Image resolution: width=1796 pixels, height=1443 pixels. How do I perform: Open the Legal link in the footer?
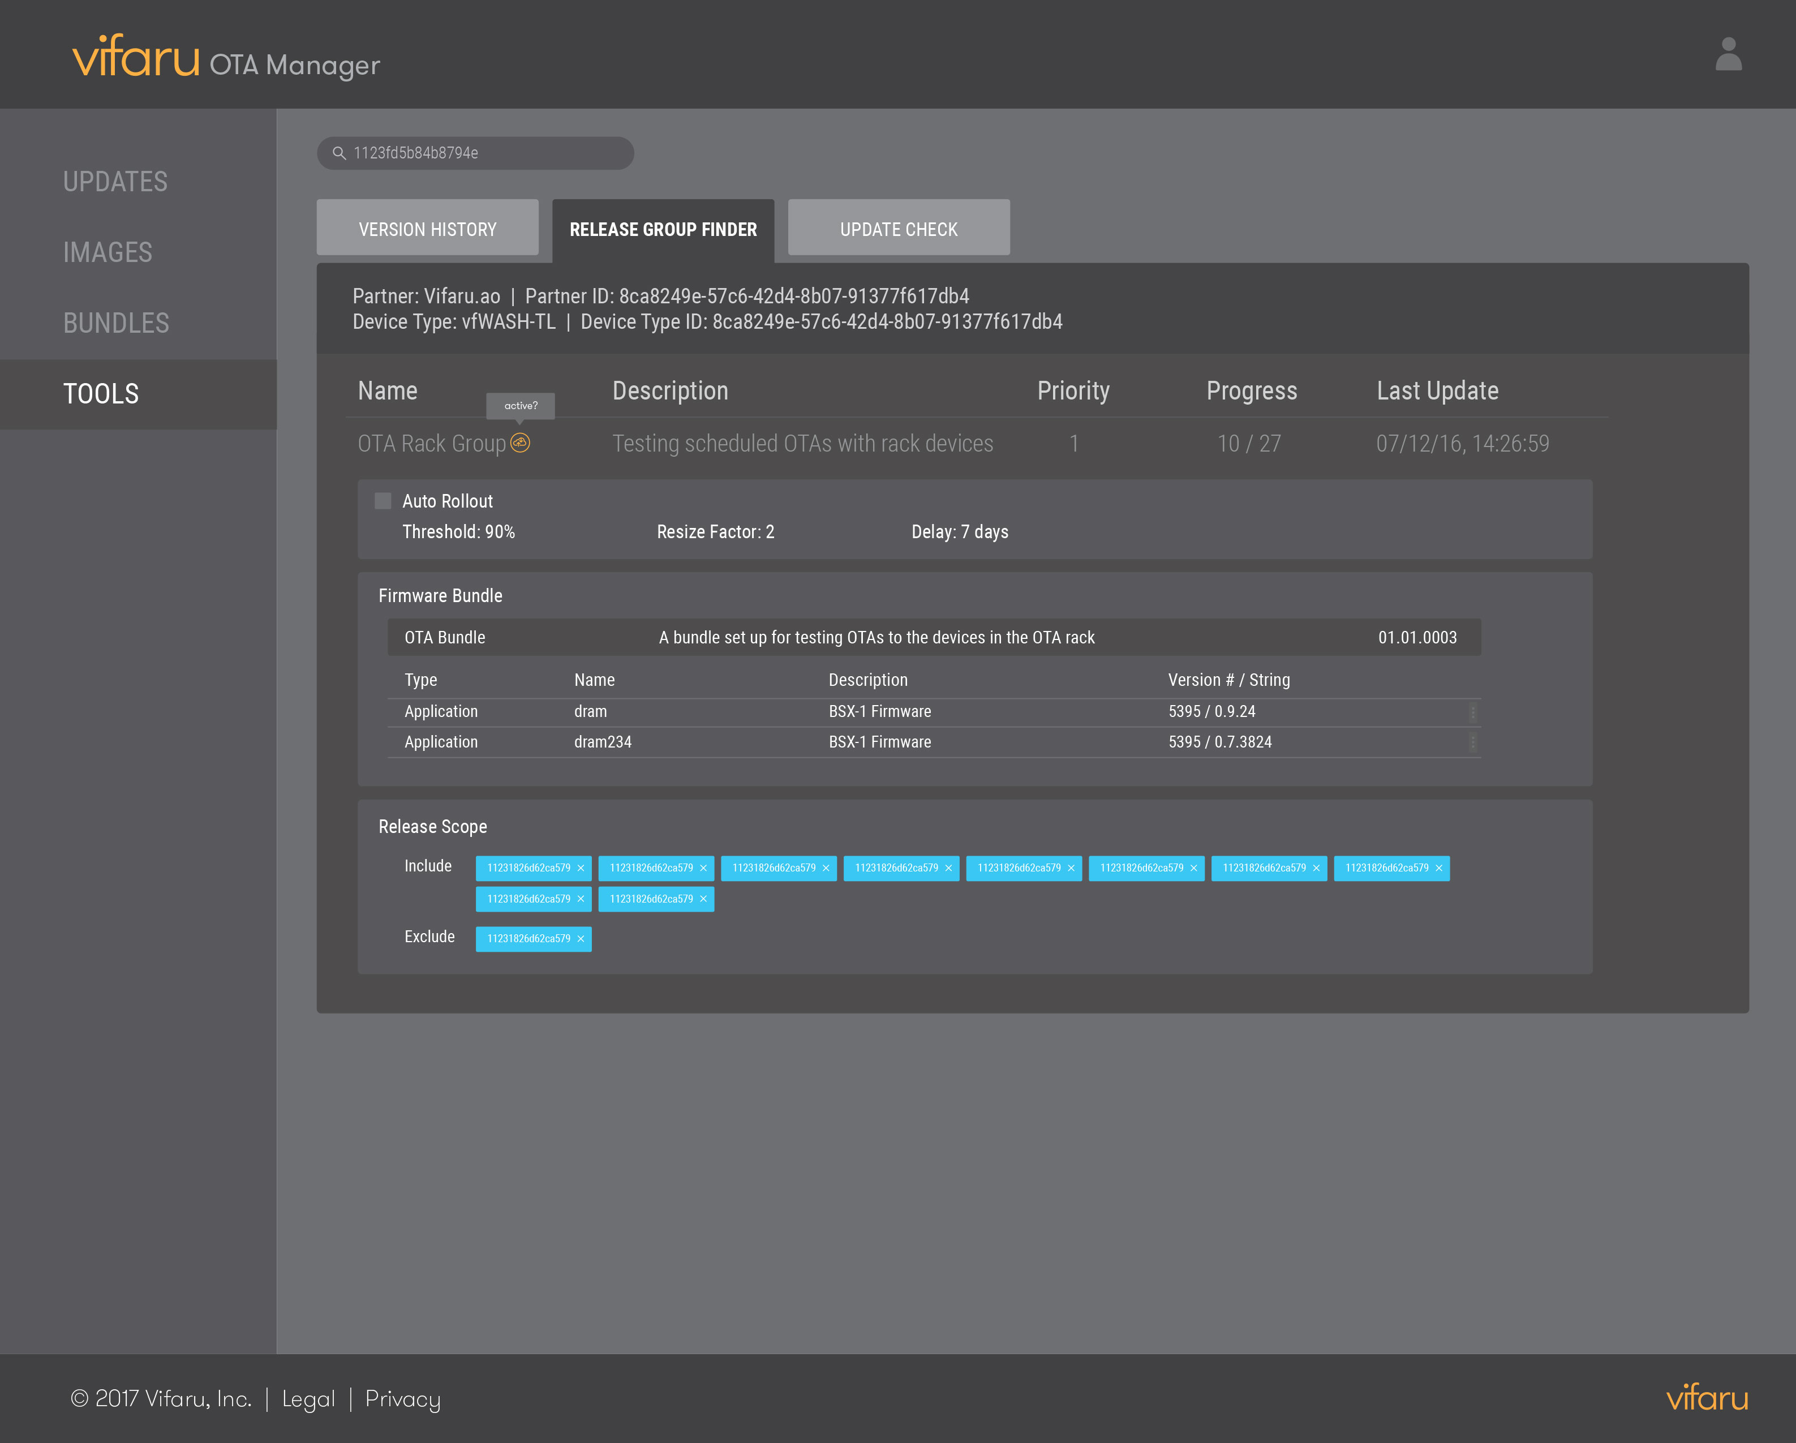pyautogui.click(x=308, y=1399)
